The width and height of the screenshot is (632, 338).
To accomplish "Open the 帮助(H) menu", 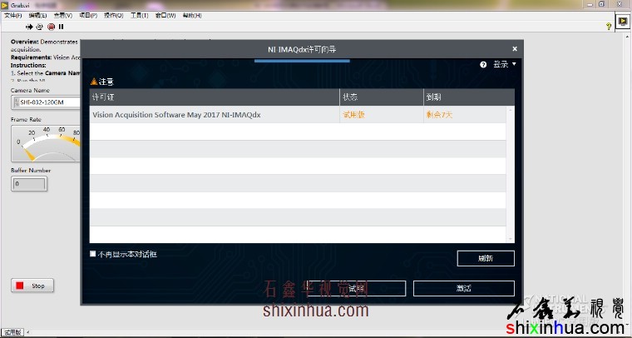I will pos(191,16).
